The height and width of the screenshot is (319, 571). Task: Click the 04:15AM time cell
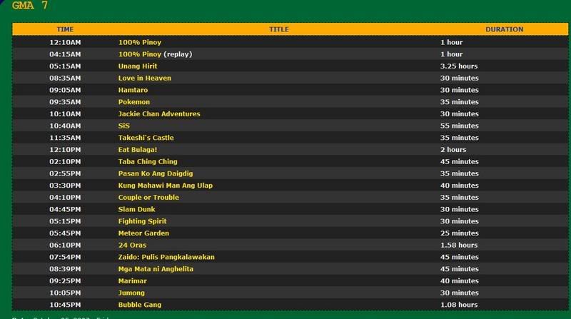(x=65, y=54)
